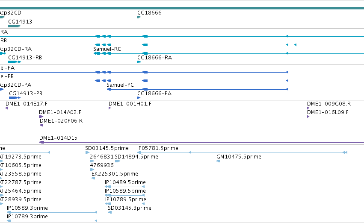The image size is (364, 223).
Task: Select the SD03145.5prime arrow glyph
Action: [x=87, y=153]
